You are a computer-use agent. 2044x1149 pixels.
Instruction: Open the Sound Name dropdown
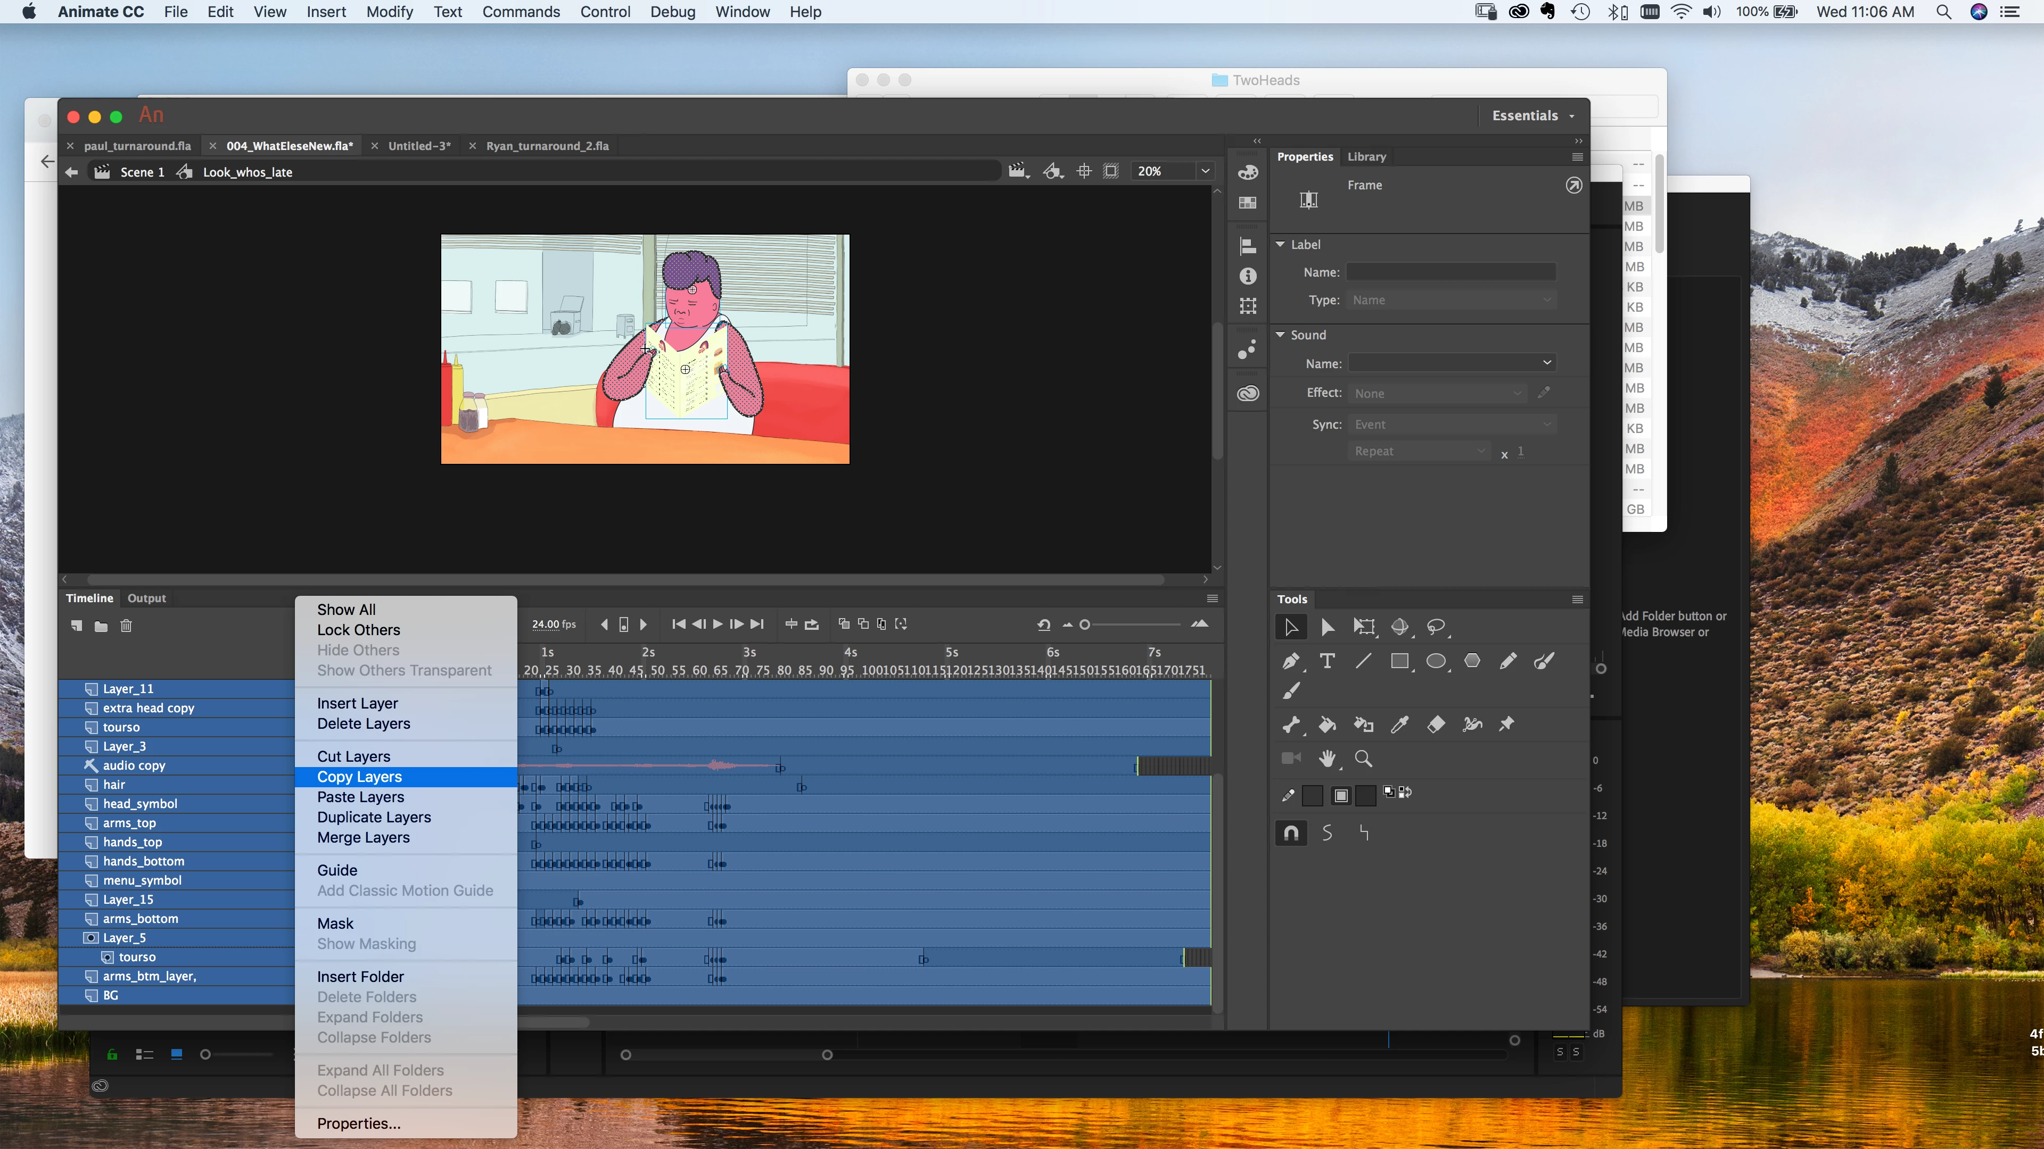tap(1451, 362)
